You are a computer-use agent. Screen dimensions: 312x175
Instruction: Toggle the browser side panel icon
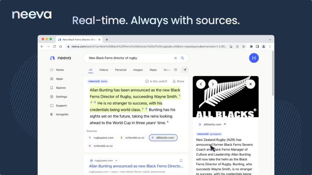pos(257,47)
